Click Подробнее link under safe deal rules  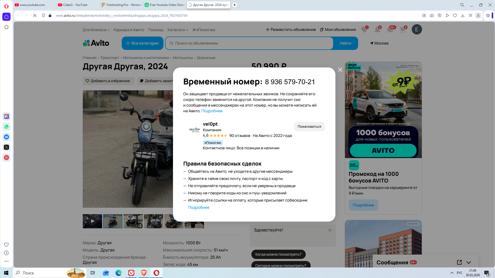(x=199, y=207)
